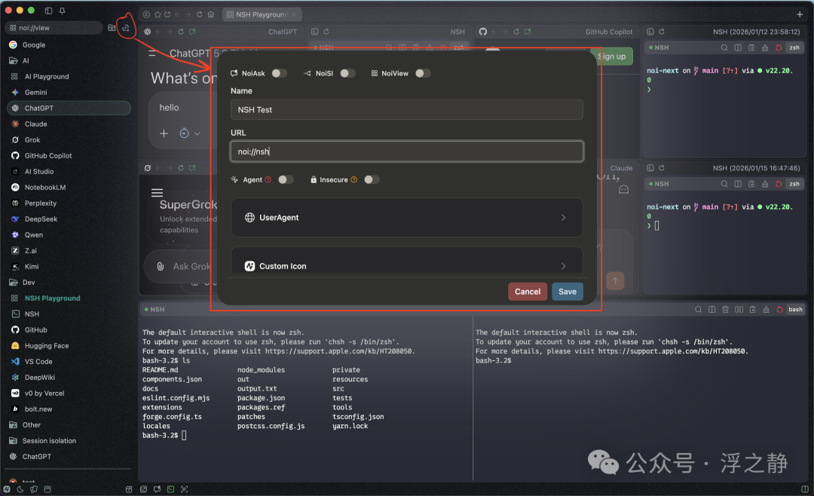This screenshot has height=496, width=814.
Task: Select the NSH Playground tab
Action: [262, 14]
